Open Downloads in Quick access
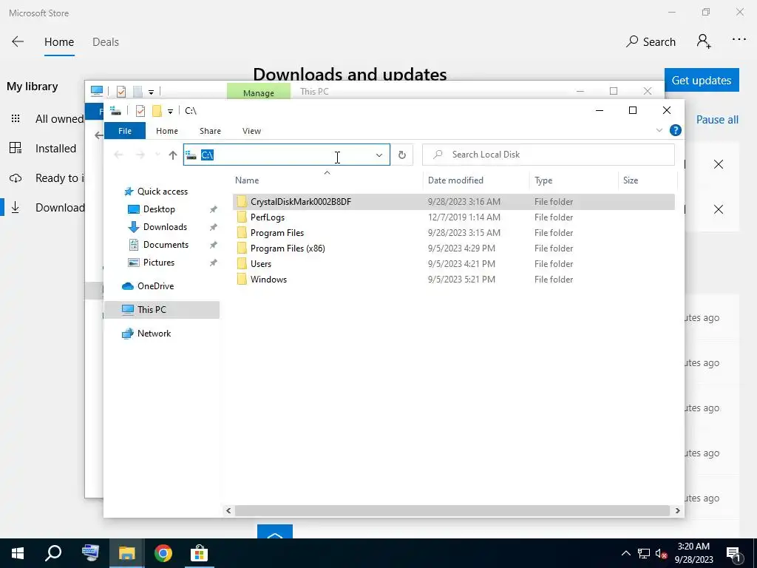757x568 pixels. pos(165,227)
